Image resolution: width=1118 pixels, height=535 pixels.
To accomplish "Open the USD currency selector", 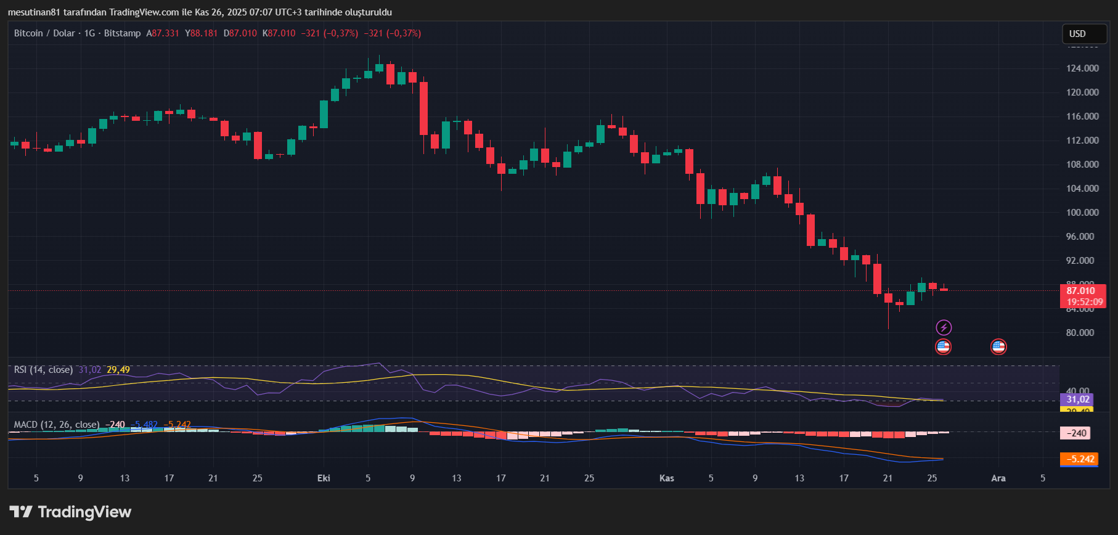I will pos(1084,34).
